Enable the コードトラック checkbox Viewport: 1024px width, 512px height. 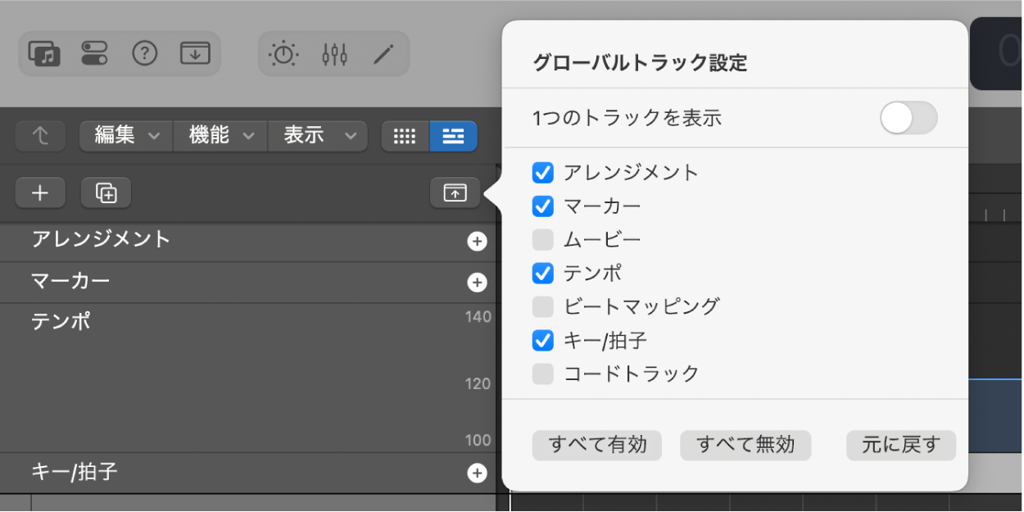(541, 373)
